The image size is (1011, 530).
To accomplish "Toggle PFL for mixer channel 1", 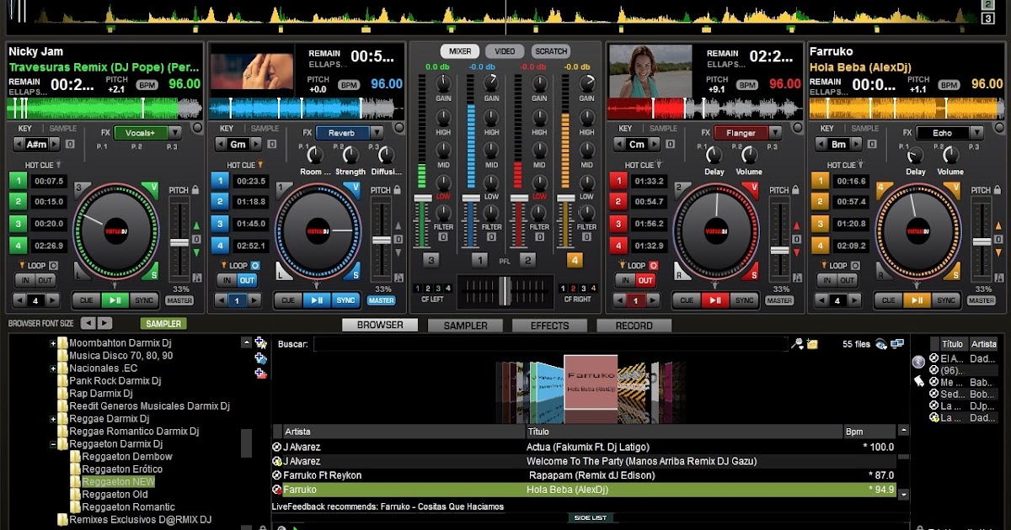I will [x=479, y=261].
